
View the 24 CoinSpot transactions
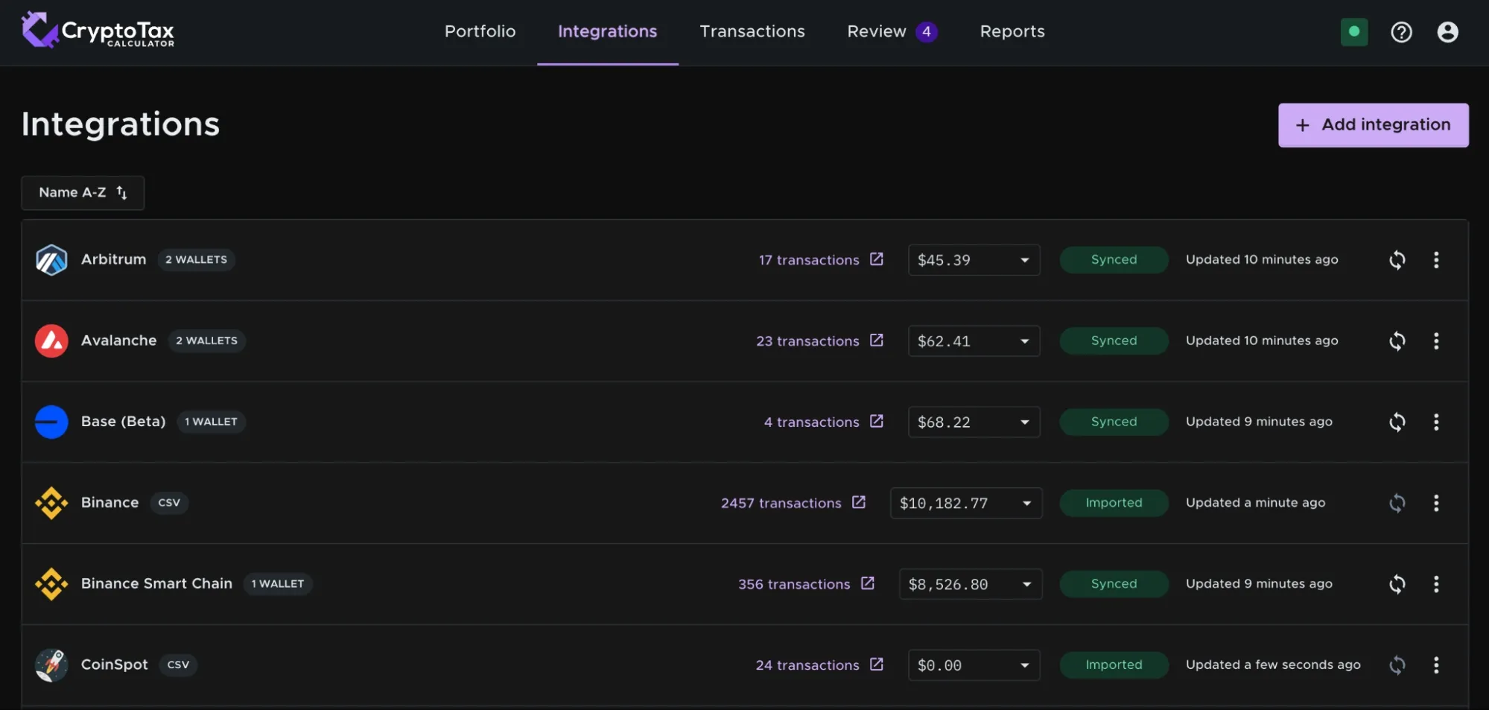tap(807, 665)
